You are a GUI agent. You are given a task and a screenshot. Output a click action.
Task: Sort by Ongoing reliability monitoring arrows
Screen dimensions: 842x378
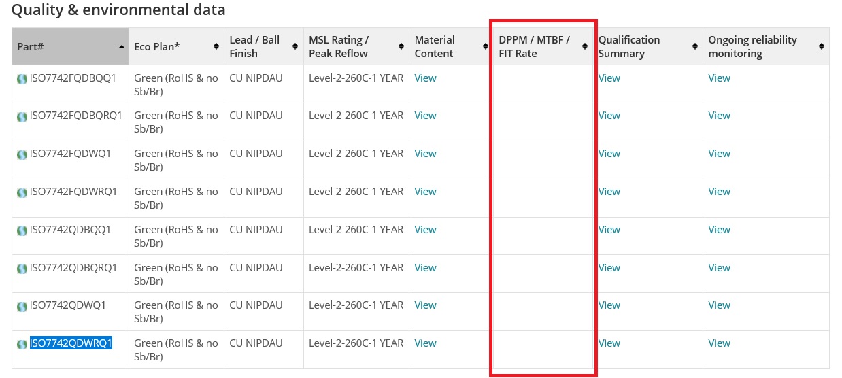tap(822, 46)
